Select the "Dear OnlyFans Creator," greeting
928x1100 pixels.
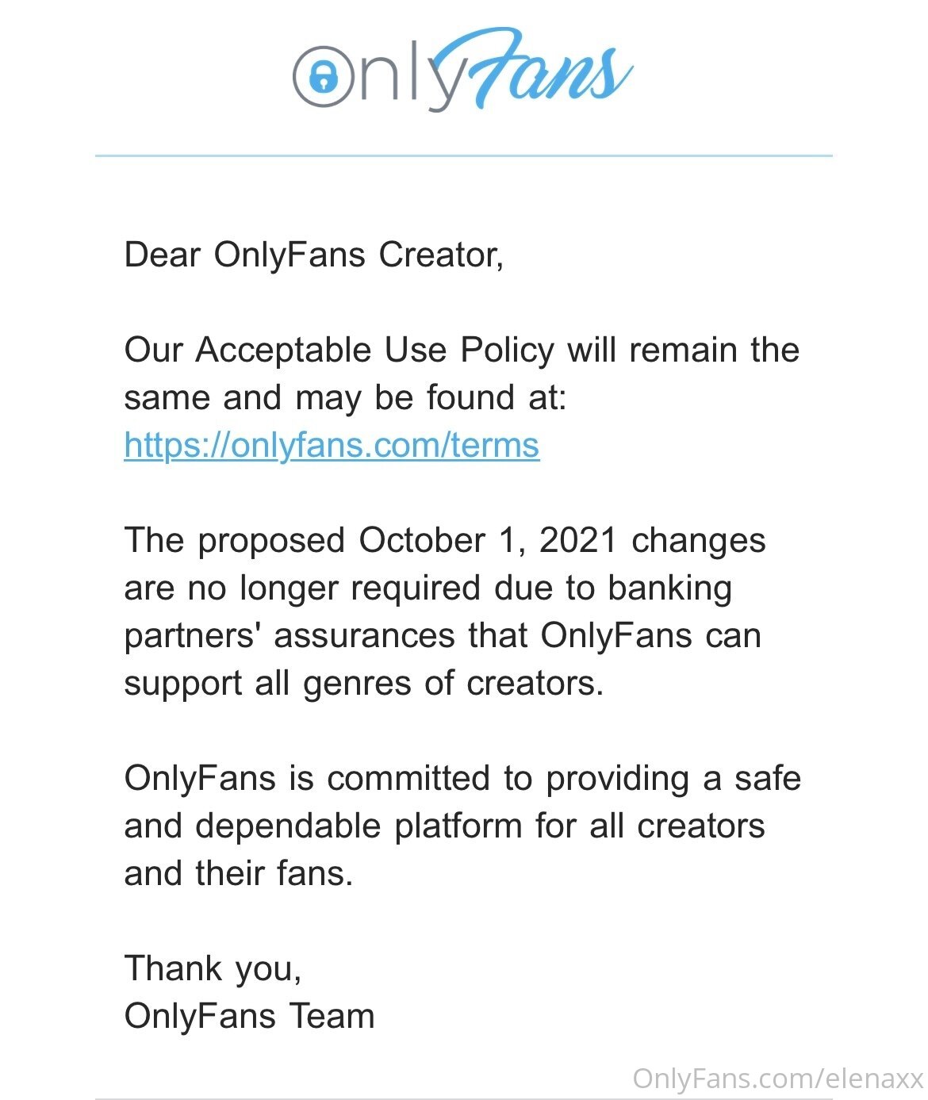(314, 255)
